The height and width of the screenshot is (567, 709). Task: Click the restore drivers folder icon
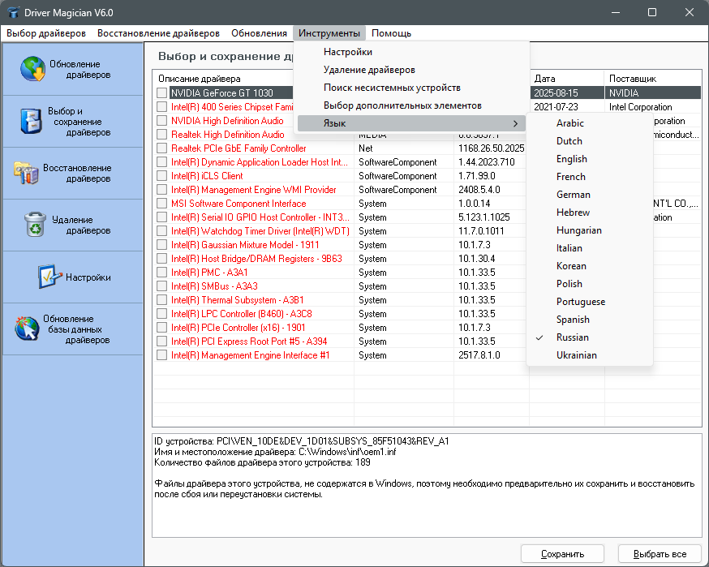tap(26, 173)
